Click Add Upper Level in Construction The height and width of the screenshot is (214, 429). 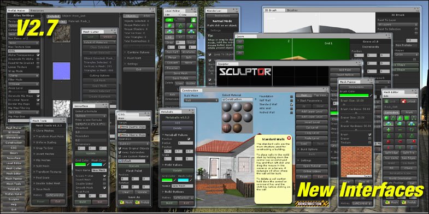click(313, 111)
